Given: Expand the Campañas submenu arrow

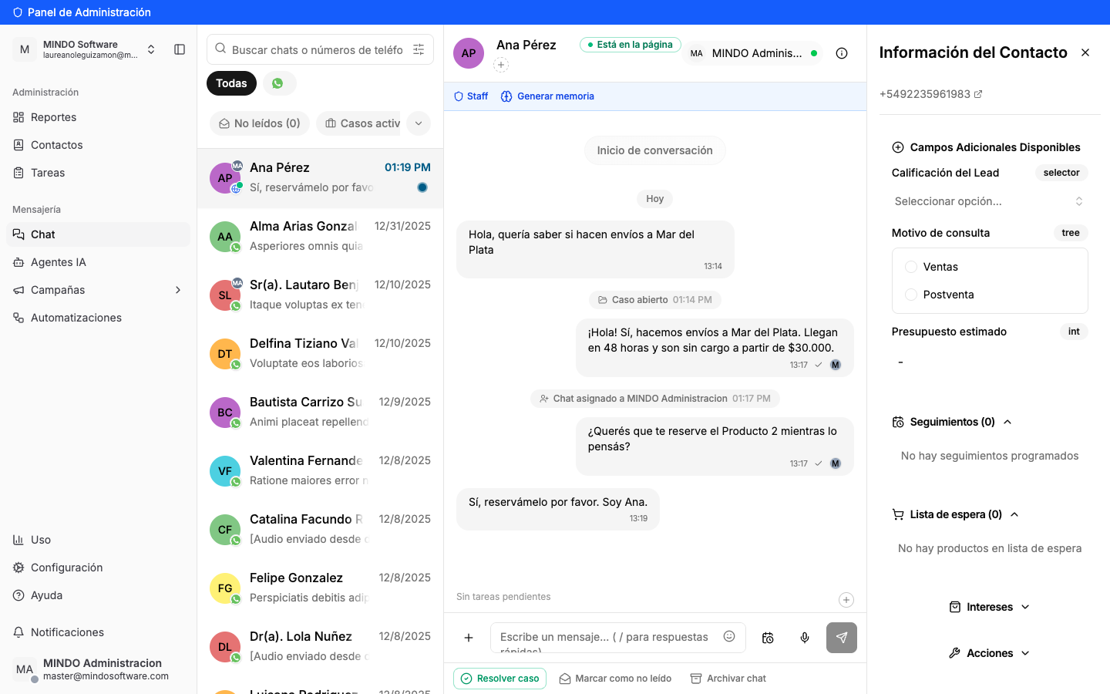Looking at the screenshot, I should pyautogui.click(x=178, y=290).
